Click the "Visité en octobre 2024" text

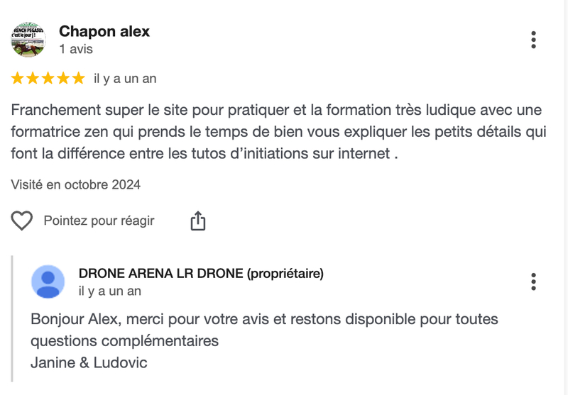[76, 185]
